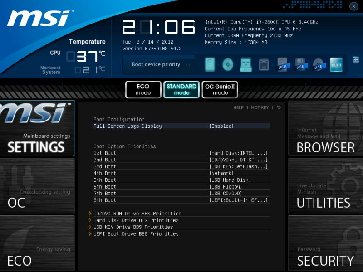
Task: Change 8th Boot UEFI Built-in value
Action: (x=239, y=200)
